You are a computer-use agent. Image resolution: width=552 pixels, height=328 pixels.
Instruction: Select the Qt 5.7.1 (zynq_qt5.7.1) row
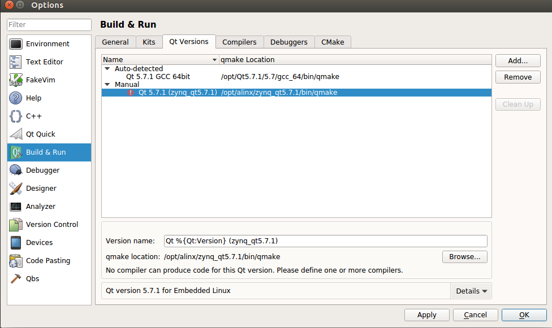296,93
